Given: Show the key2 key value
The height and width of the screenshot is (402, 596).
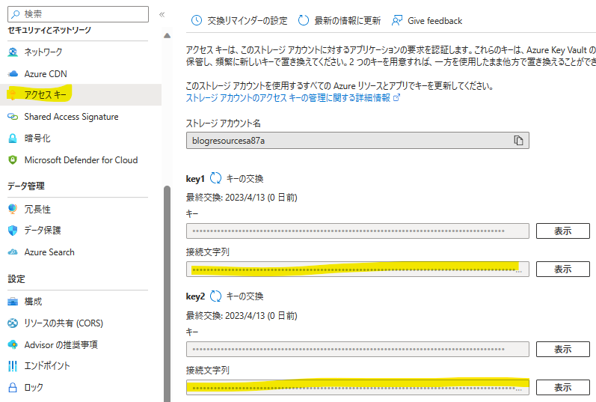Looking at the screenshot, I should [x=563, y=349].
